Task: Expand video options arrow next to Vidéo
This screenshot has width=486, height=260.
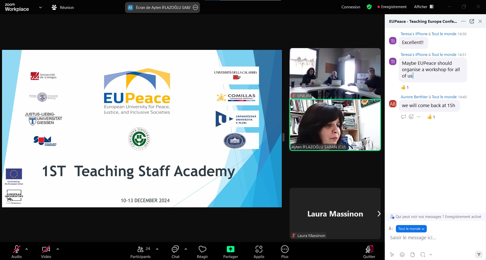Action: click(x=58, y=249)
